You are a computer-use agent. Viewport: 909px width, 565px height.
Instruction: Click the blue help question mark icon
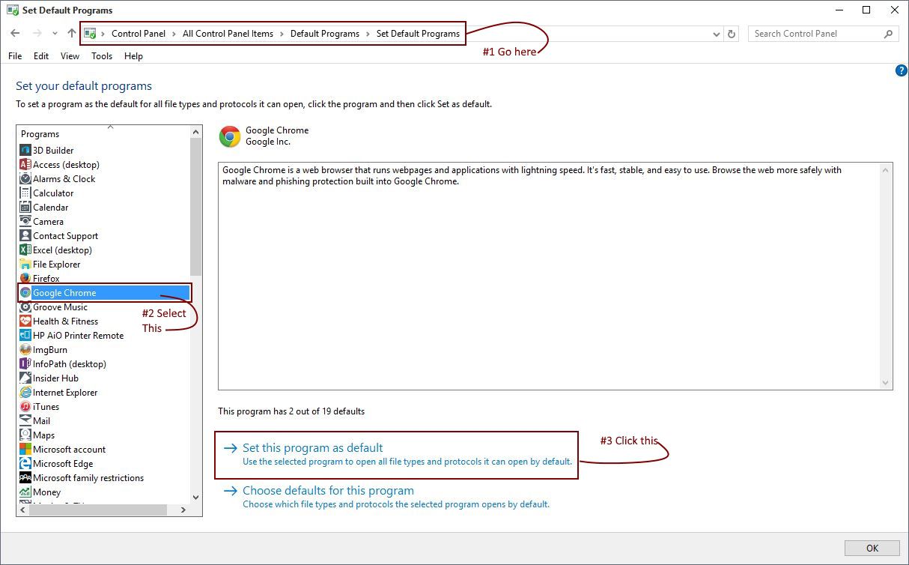[x=901, y=70]
